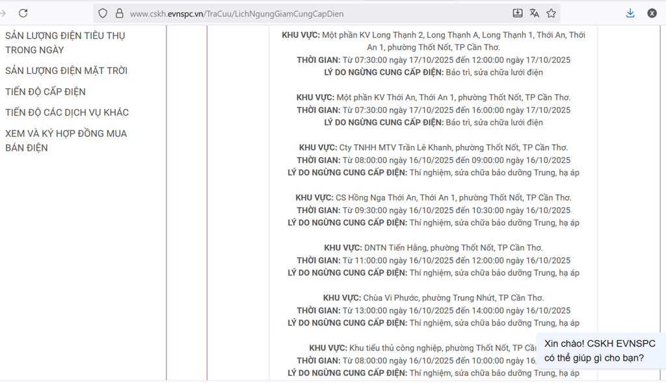Bookmark this page with the star icon
This screenshot has width=666, height=383.
[x=551, y=13]
